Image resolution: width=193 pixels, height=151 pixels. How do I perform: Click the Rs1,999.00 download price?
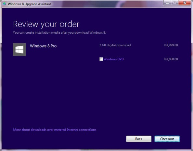171,45
